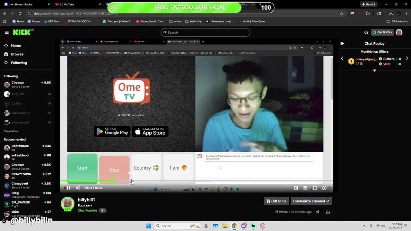Seek on the clip progress bar

click(196, 181)
